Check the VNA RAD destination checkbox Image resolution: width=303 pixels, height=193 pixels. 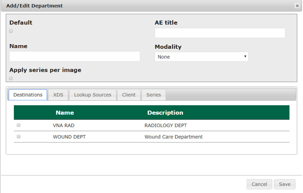(x=18, y=125)
